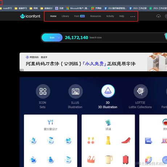Select the orange bra top icon
The image size is (167, 167).
pos(91,159)
